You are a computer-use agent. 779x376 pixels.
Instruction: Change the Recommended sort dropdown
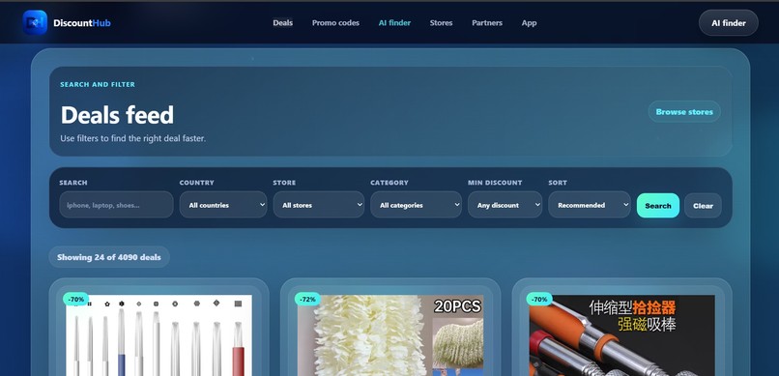(590, 205)
